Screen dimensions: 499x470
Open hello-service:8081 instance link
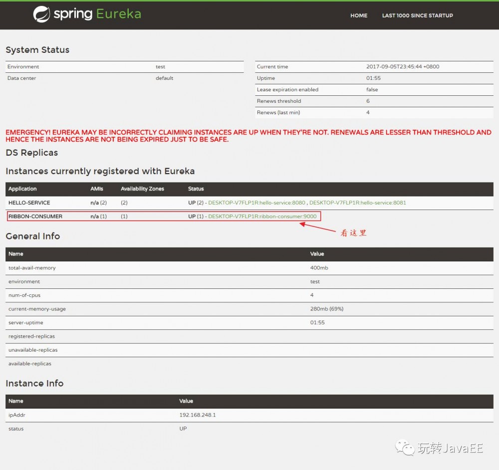click(358, 203)
